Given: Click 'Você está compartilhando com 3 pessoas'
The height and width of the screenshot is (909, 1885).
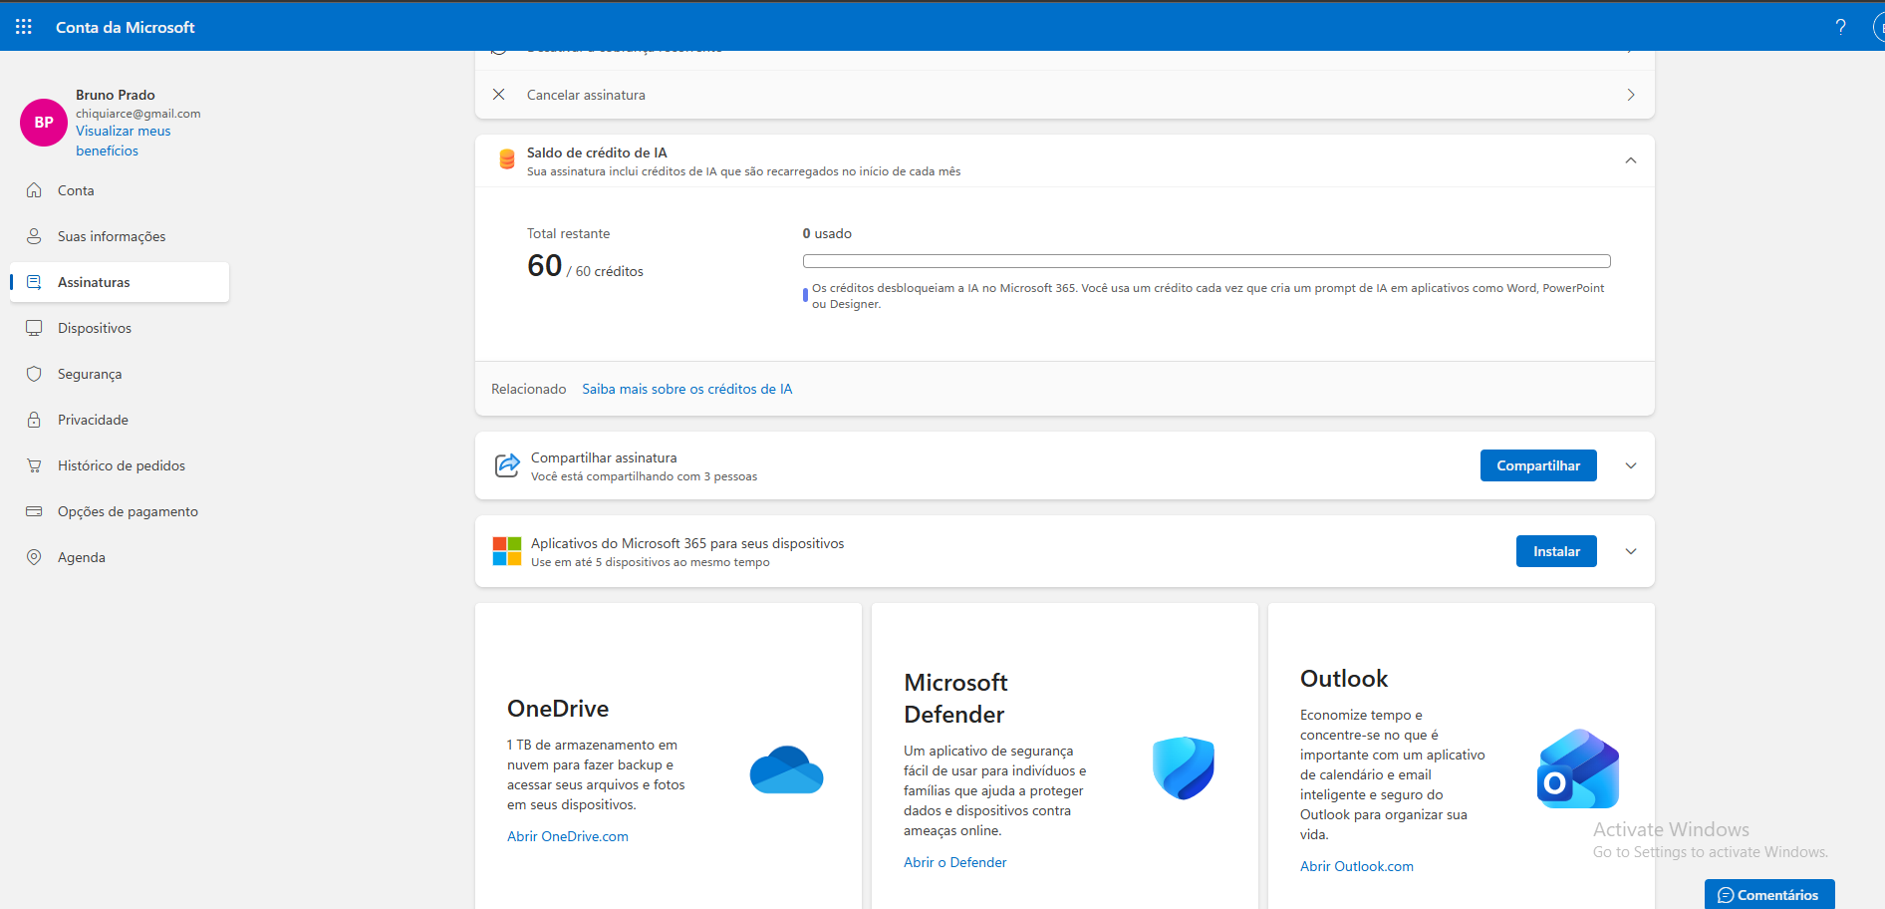Looking at the screenshot, I should click(644, 476).
